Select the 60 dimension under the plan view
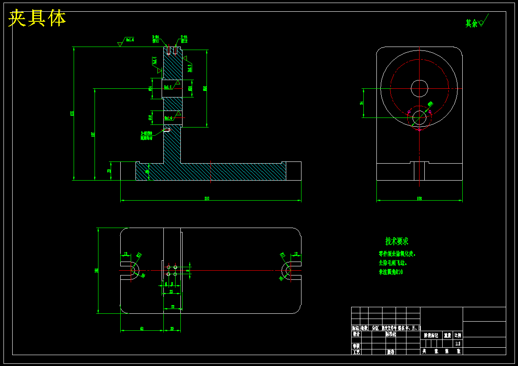 click(x=142, y=329)
